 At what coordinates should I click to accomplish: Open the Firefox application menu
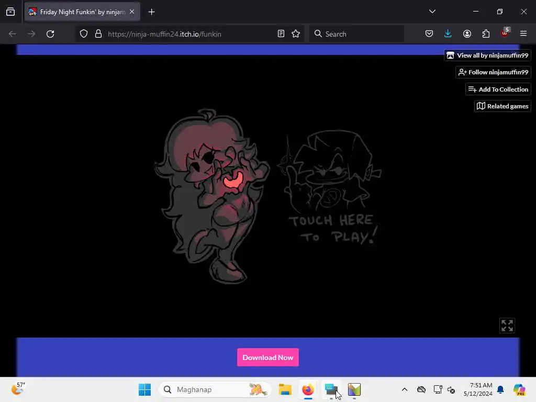(x=523, y=34)
